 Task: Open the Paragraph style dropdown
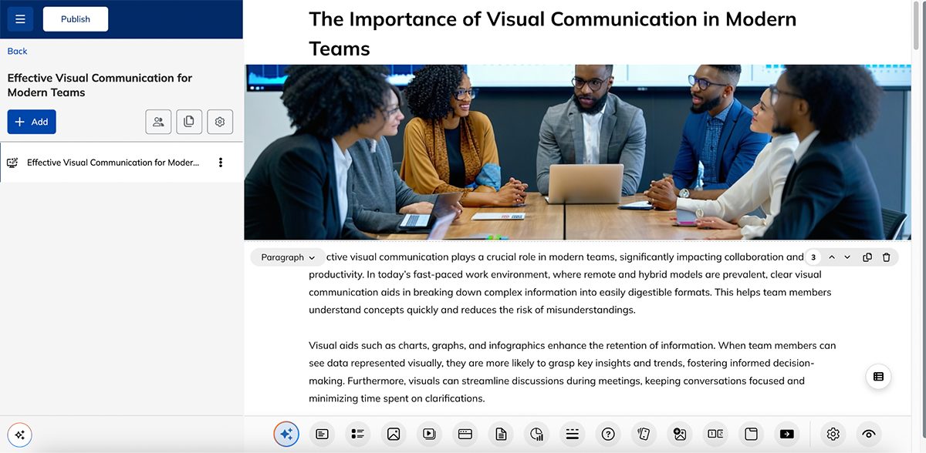(288, 257)
